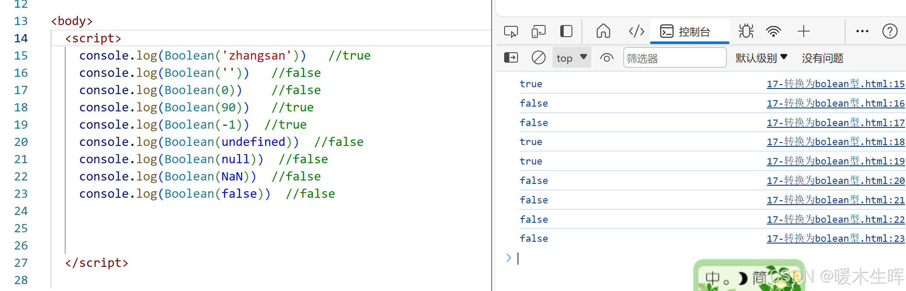
Task: Click editor line number 20
Action: tap(21, 142)
